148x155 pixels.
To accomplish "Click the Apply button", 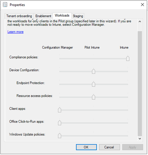I will pos(133,147).
